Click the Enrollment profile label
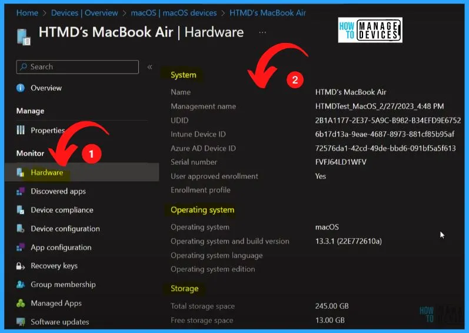The height and width of the screenshot is (333, 469). 201,190
